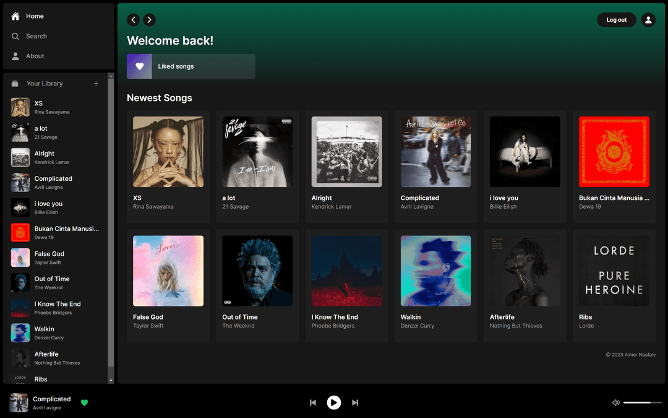The height and width of the screenshot is (418, 668).
Task: Click the heart icon on Liked songs
Action: pos(139,66)
